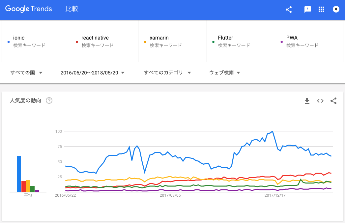Screen dimensions: 345x223
Task: Share the interest over time chart
Action: coord(333,101)
